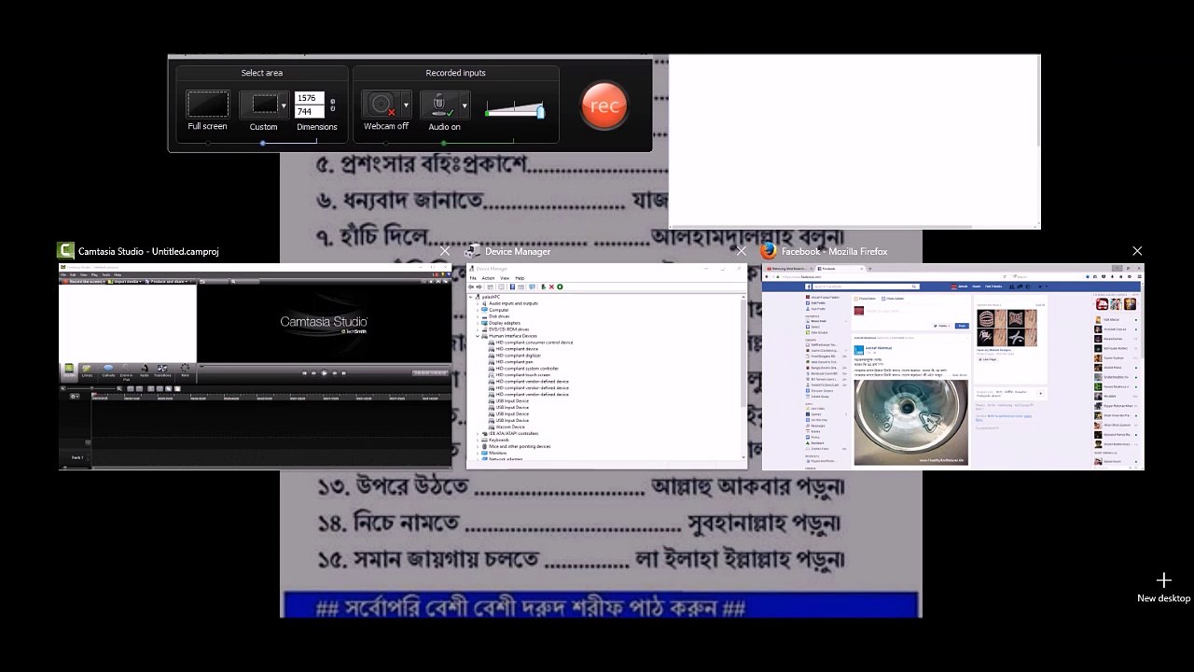Expand Audio inputs and outputs node
Screen dimensions: 1194x672
(478, 303)
